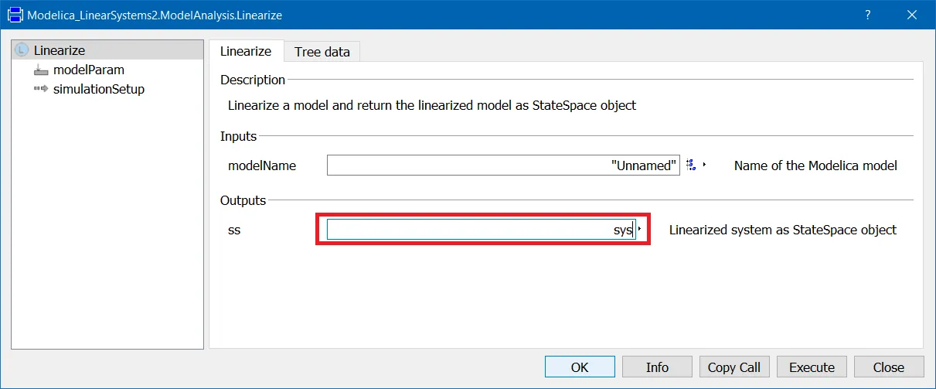This screenshot has width=936, height=389.
Task: Click the Copy Call button
Action: click(x=733, y=367)
